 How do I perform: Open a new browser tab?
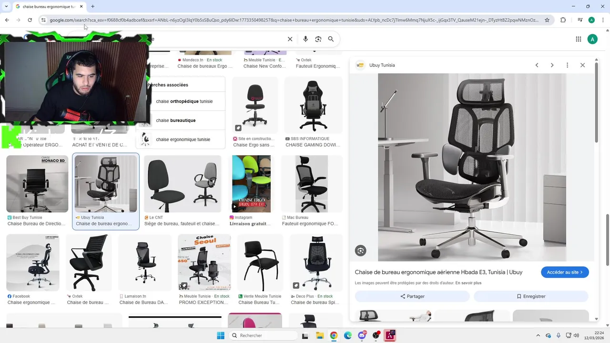click(92, 6)
